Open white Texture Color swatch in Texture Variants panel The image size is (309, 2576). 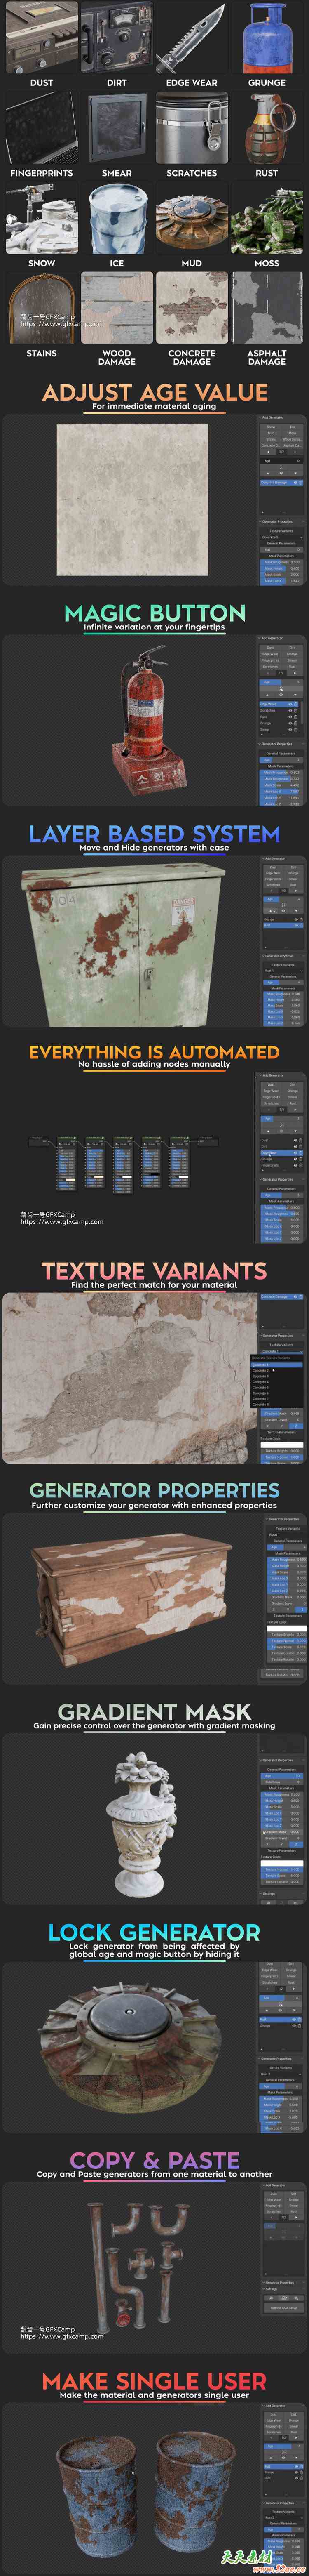(282, 1445)
